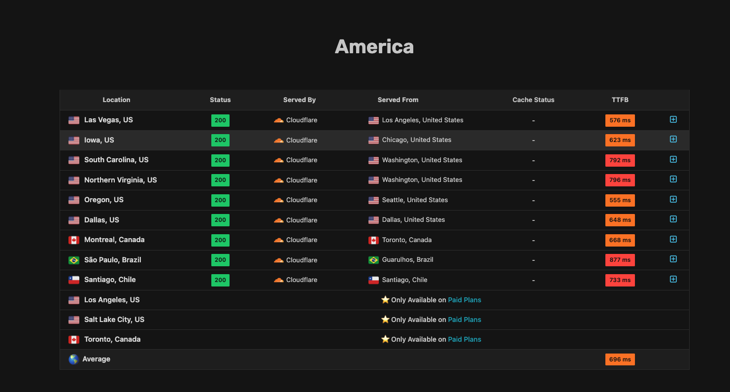Click the 200 status badge for Northern Virginia
This screenshot has height=392, width=730.
[x=220, y=180]
